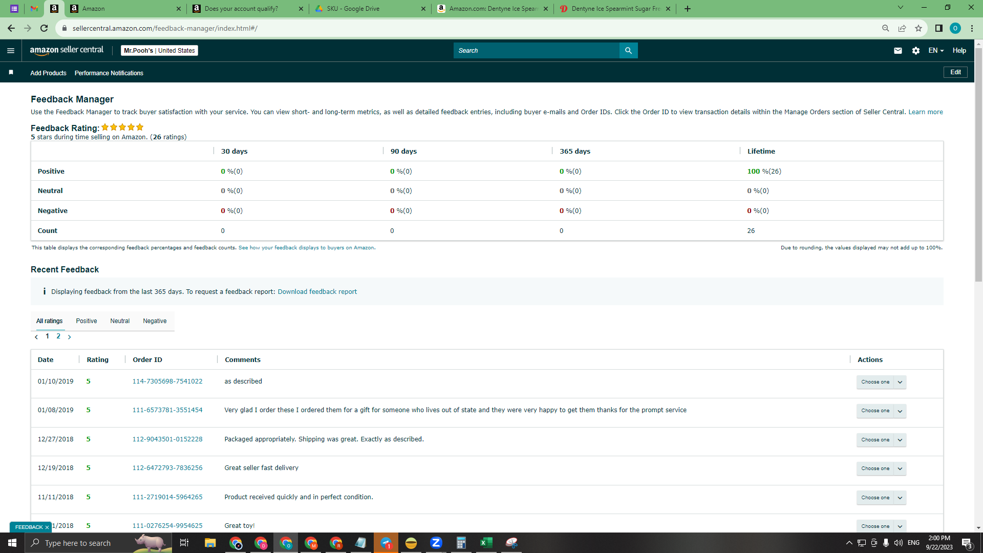This screenshot has height=553, width=983.
Task: Click Download feedback report link
Action: [317, 292]
